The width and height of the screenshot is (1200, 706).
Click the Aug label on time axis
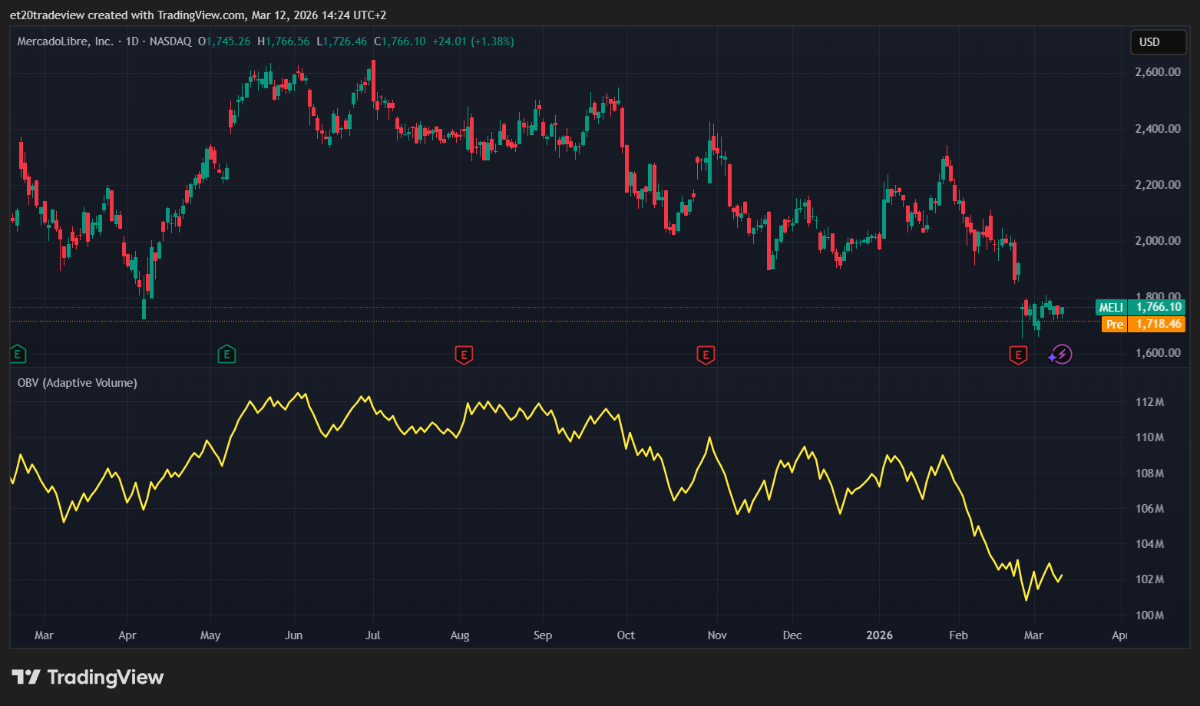tap(460, 635)
